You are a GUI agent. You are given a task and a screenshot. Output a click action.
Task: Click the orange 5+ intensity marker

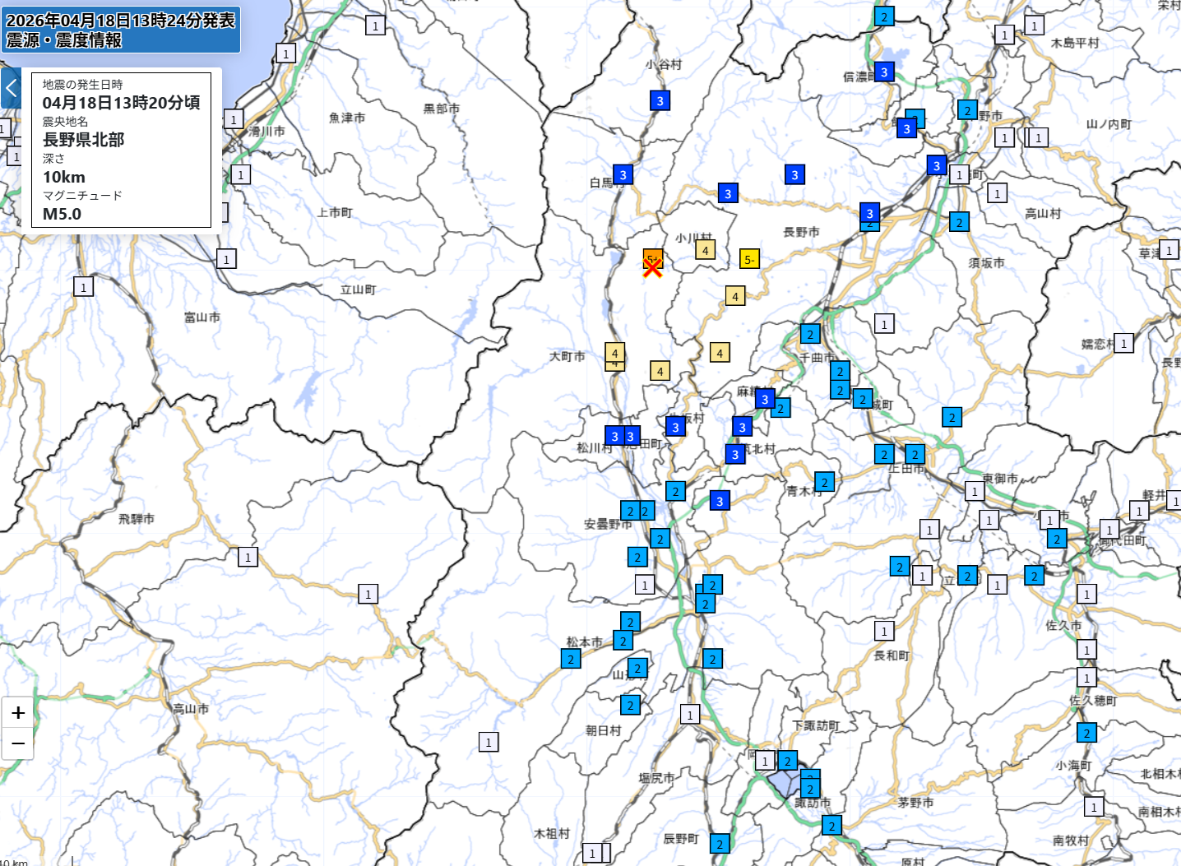(x=652, y=257)
